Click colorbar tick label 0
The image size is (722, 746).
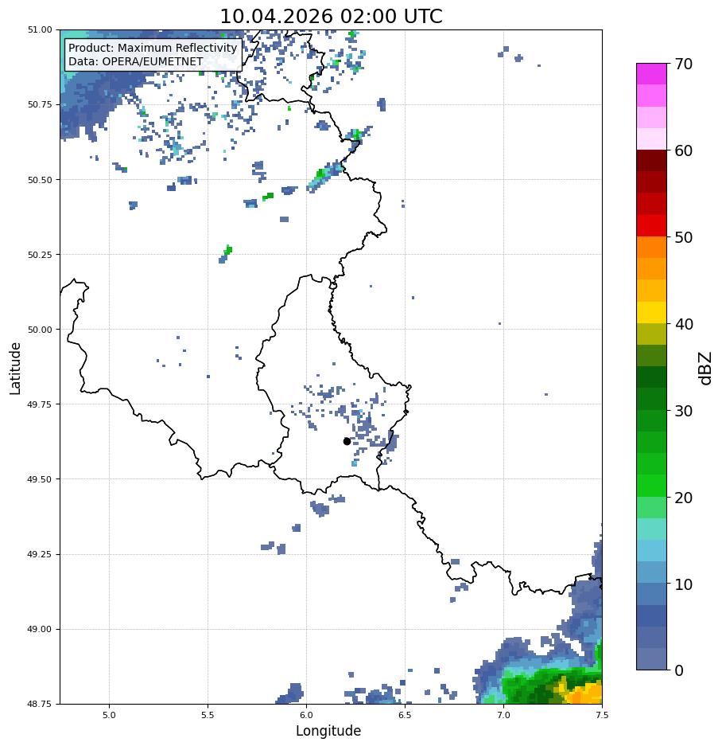(679, 670)
